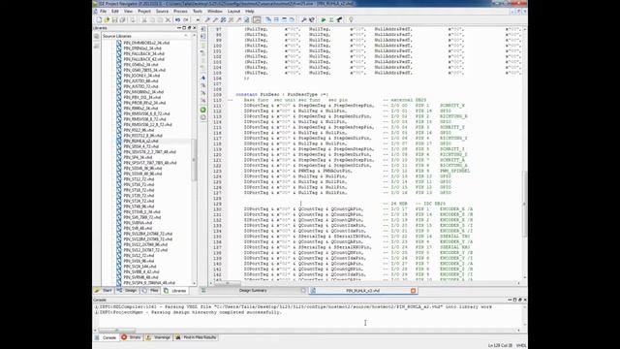The image size is (620, 349).
Task: Select PIN_ST12_72.vhd in the library list
Action: tap(139, 178)
